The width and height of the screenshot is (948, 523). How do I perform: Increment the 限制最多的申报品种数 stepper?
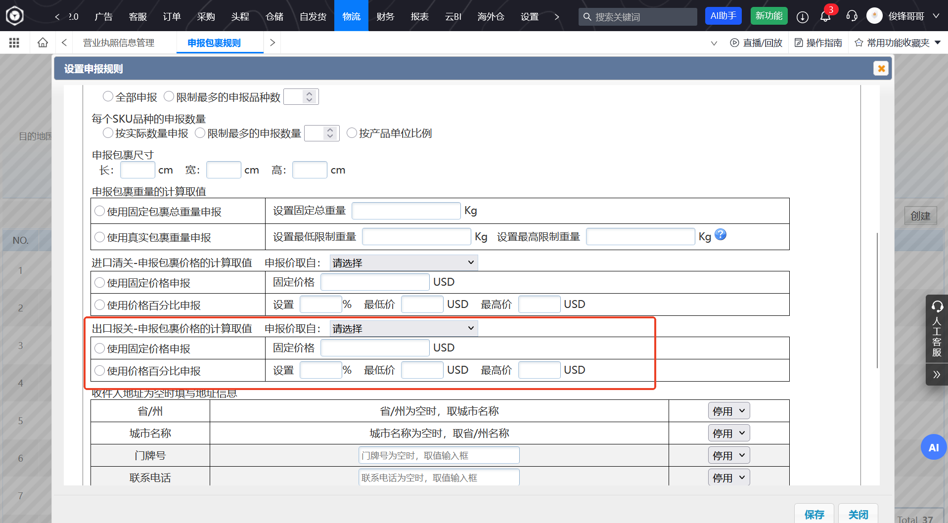pos(309,93)
